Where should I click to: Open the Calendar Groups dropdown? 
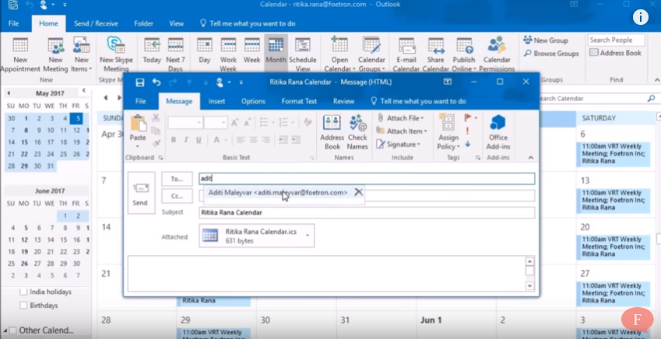371,54
